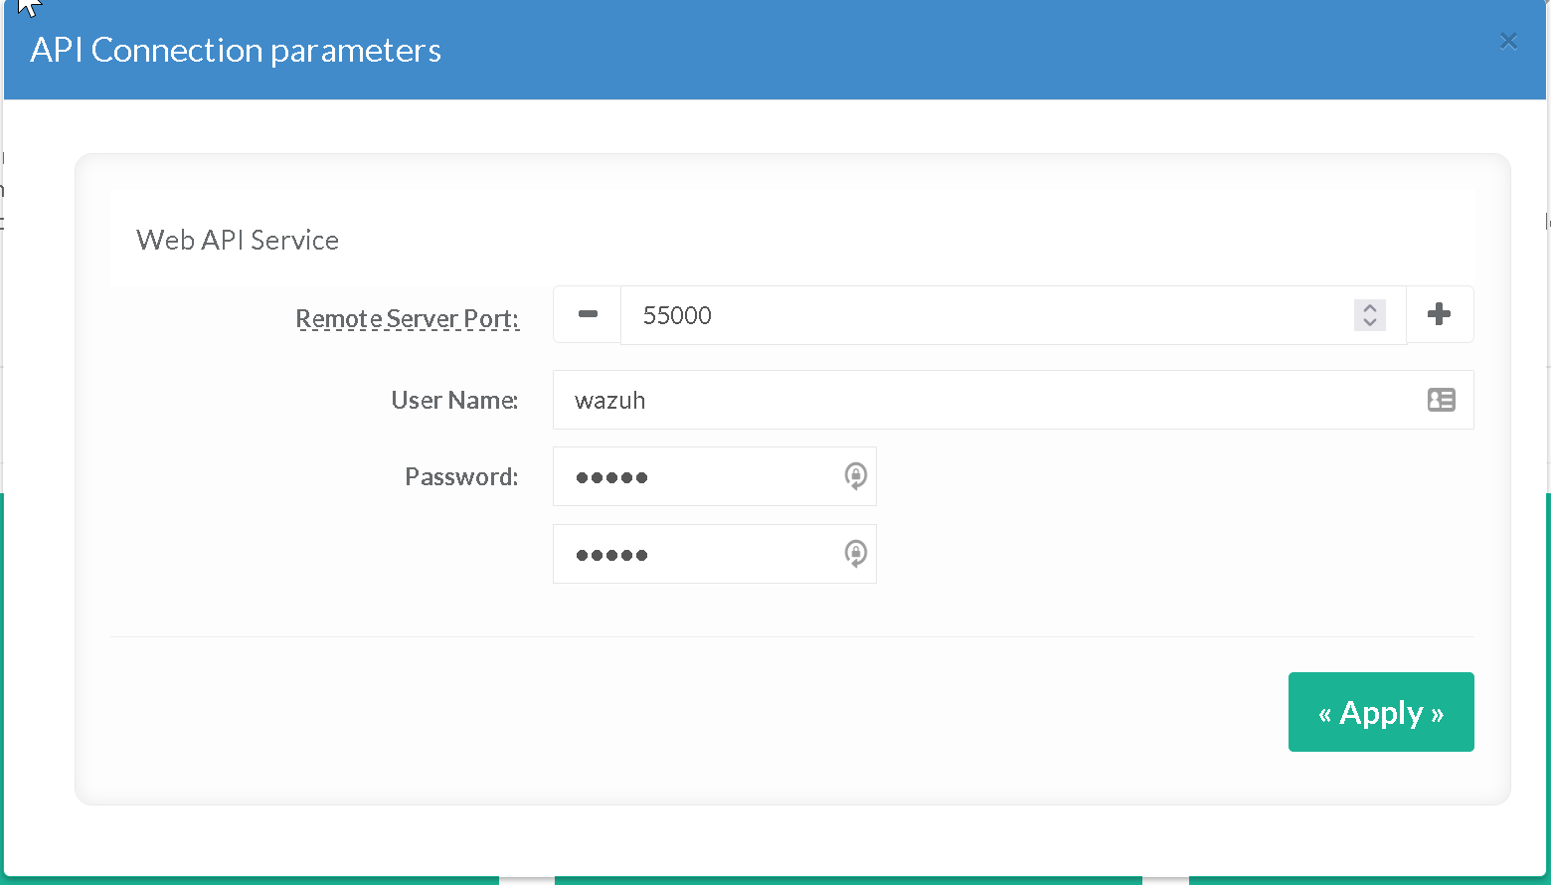Click the plus button to increase port
1551x885 pixels.
click(1439, 314)
